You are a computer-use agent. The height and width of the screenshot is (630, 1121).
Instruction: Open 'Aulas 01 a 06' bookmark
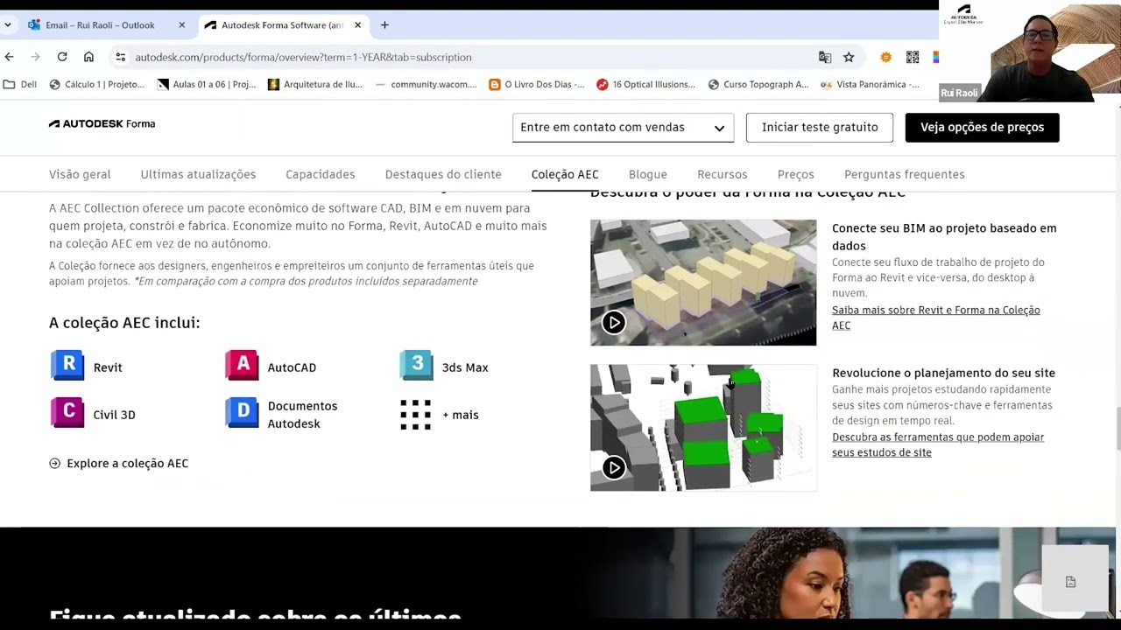click(x=207, y=85)
